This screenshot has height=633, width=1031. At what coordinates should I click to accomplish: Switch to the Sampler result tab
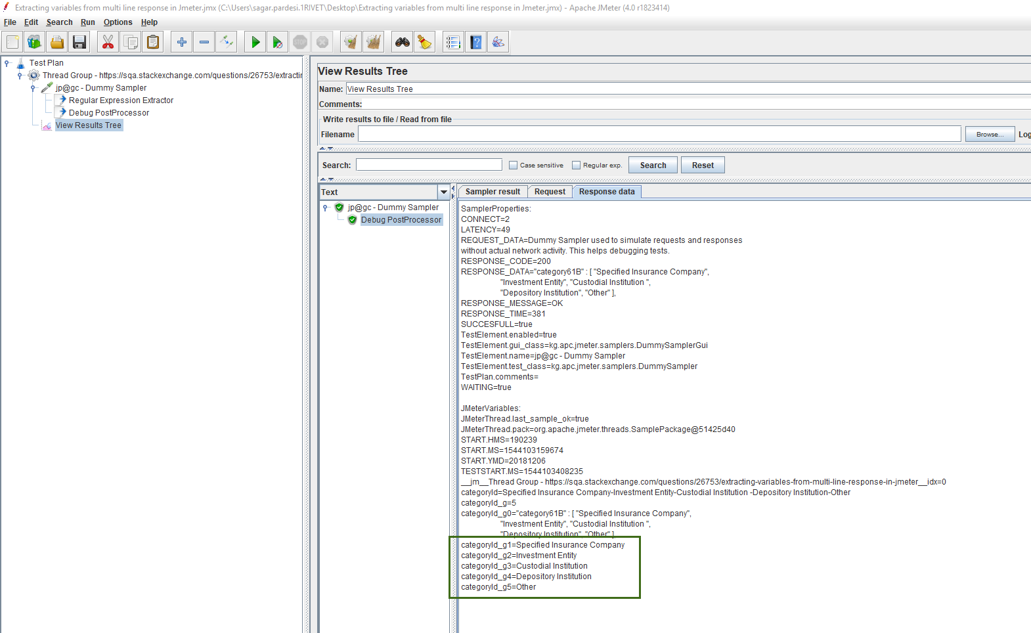[493, 192]
